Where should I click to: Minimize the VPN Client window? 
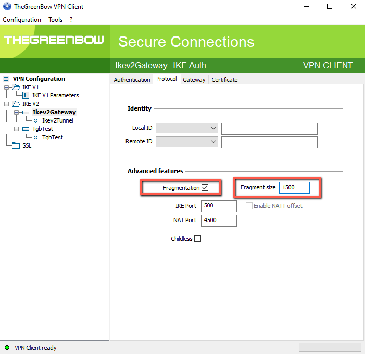click(306, 7)
